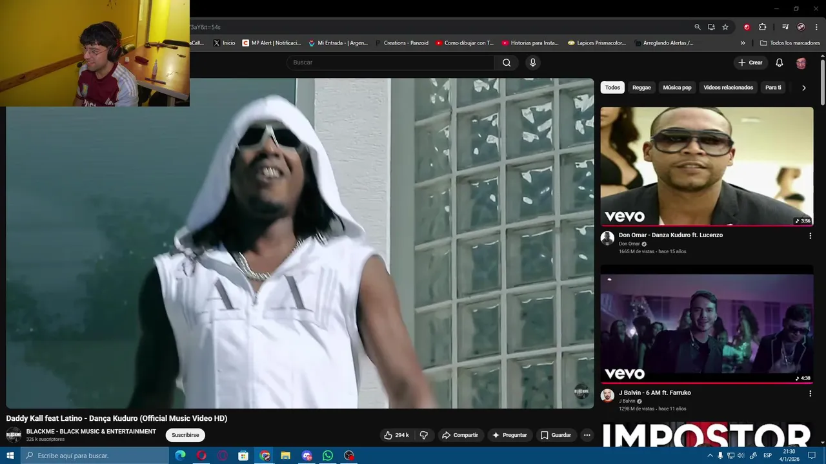Open the Windows Start menu

[10, 456]
